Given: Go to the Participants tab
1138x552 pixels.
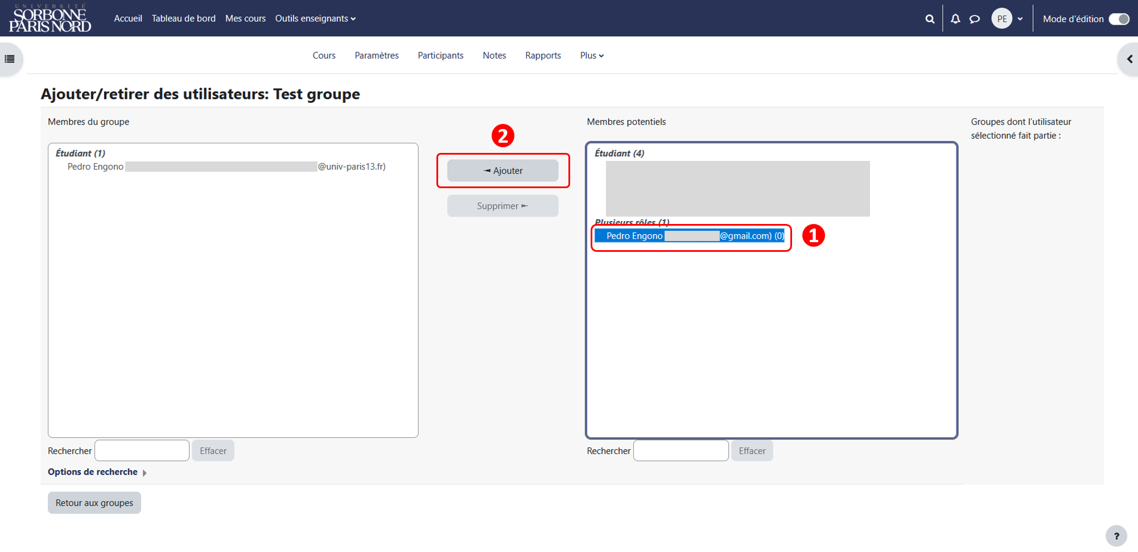Looking at the screenshot, I should tap(440, 55).
